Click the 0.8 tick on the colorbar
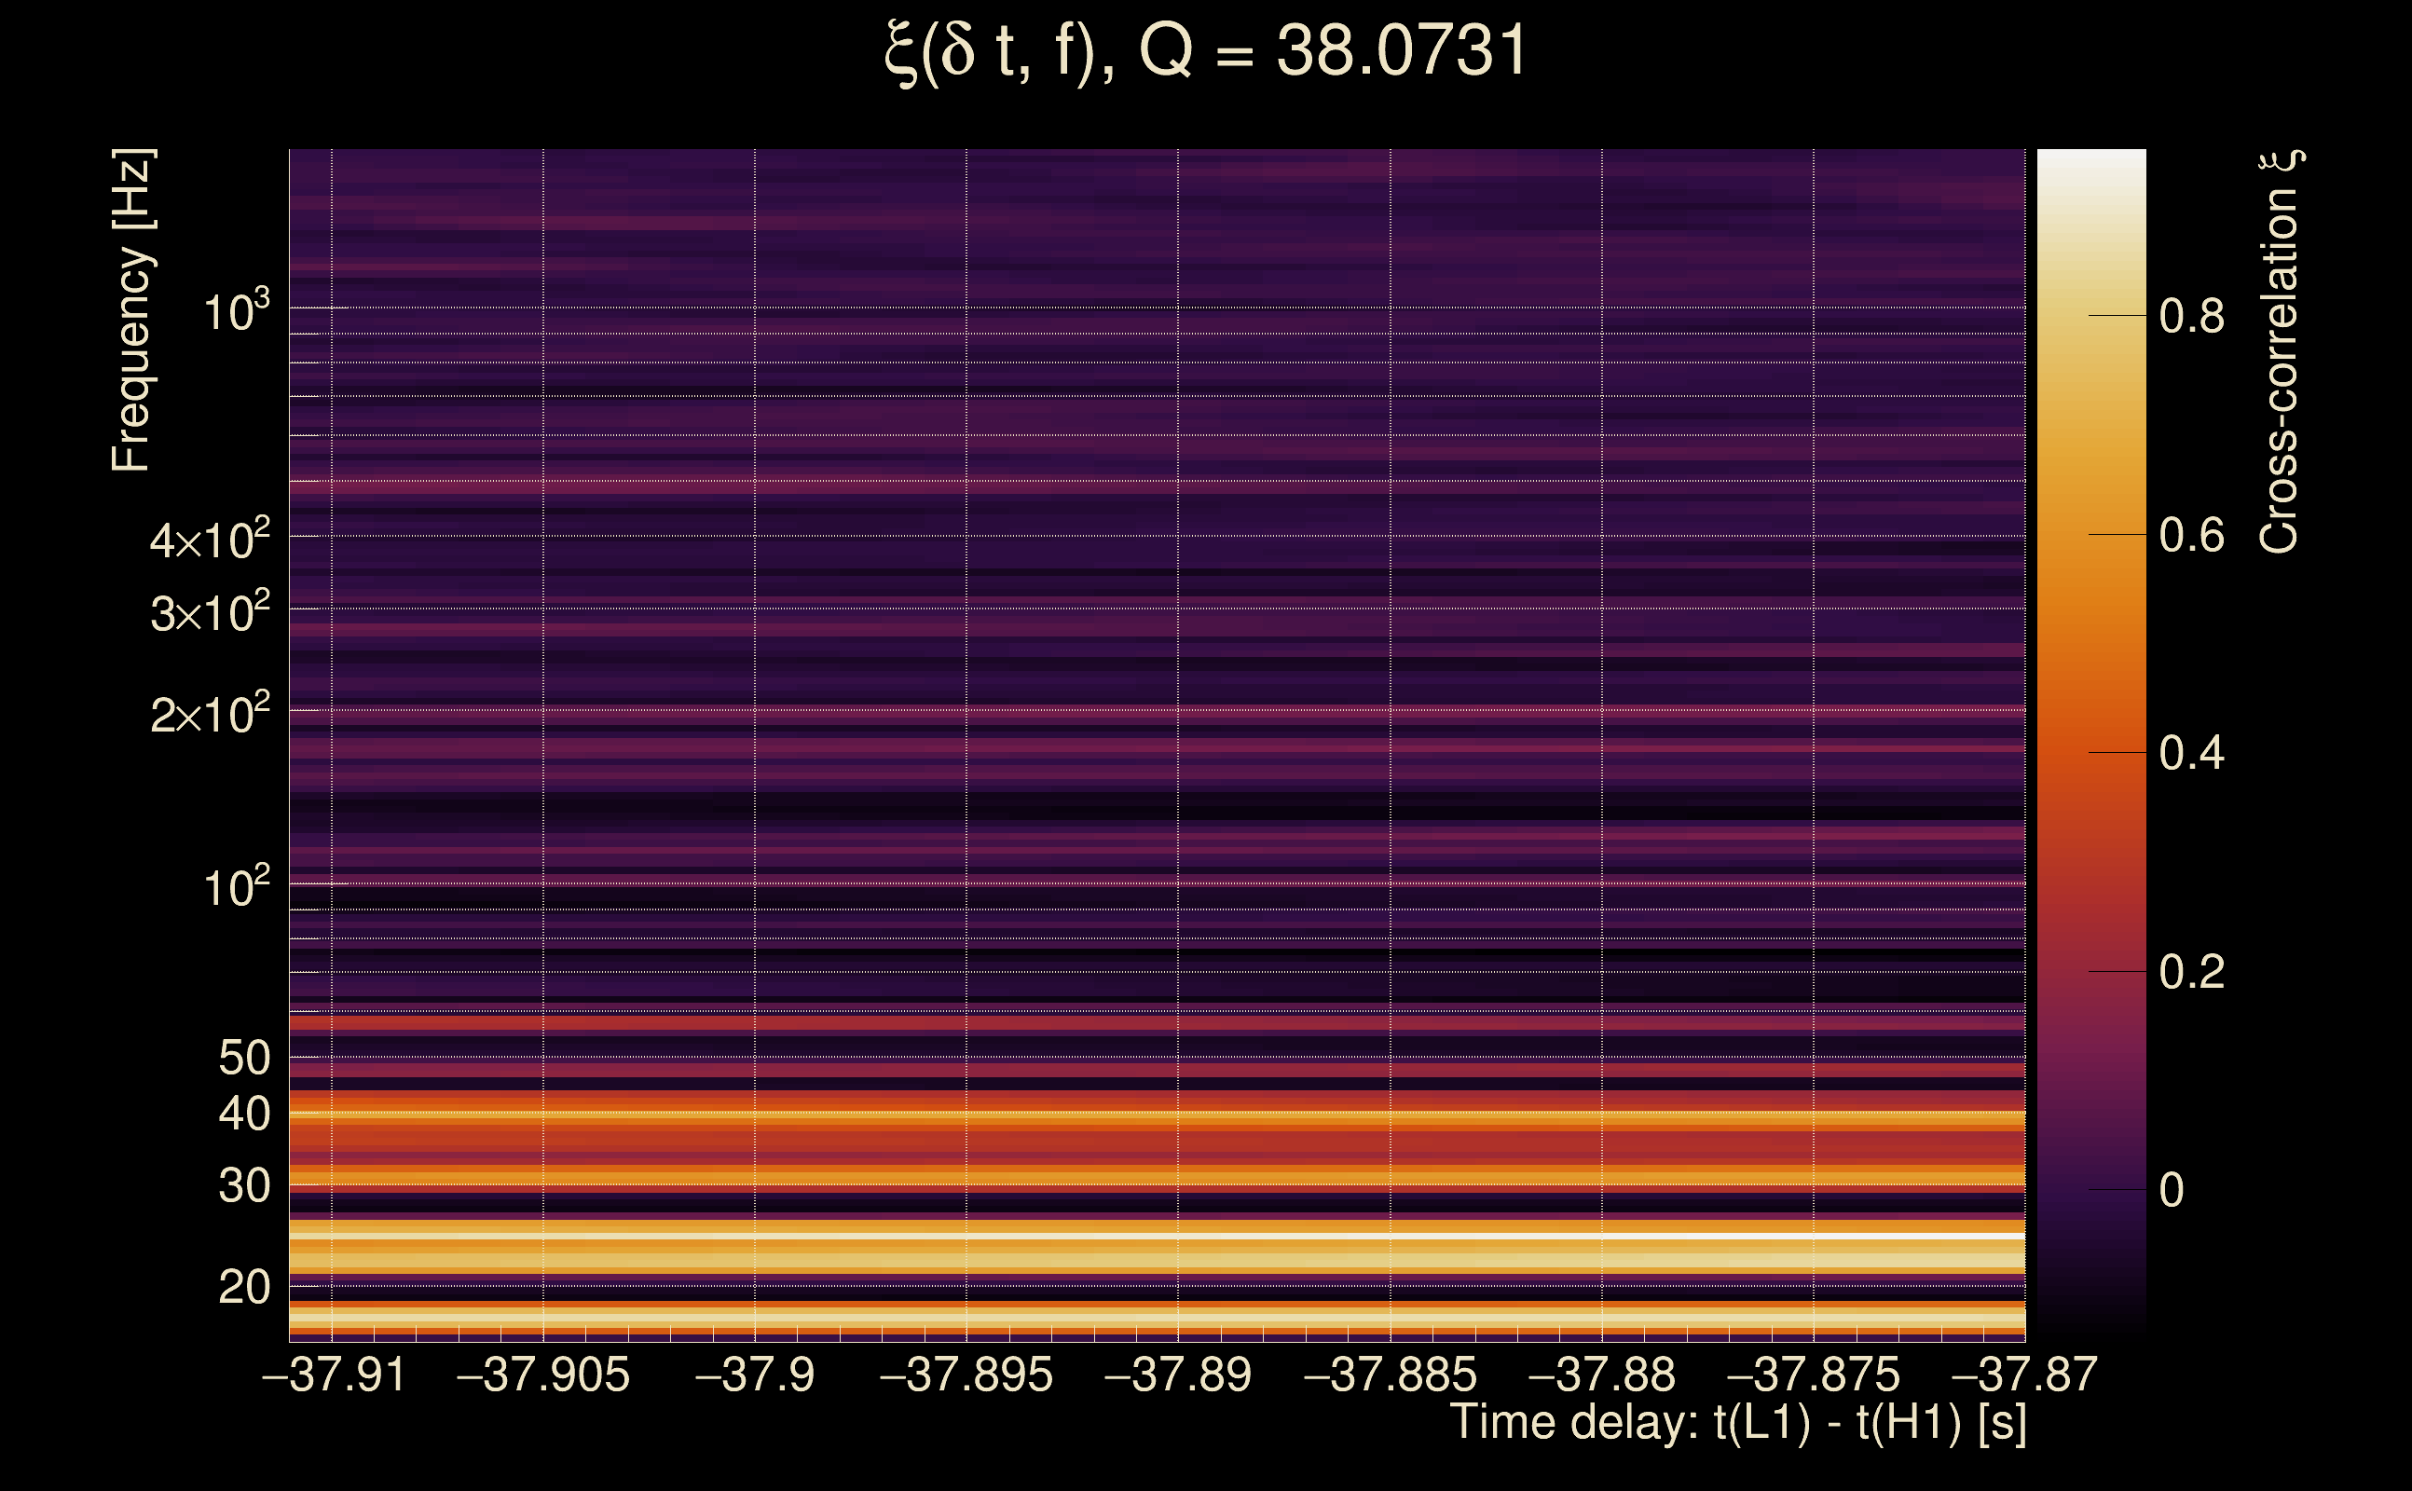Image resolution: width=2412 pixels, height=1491 pixels. tap(2191, 317)
